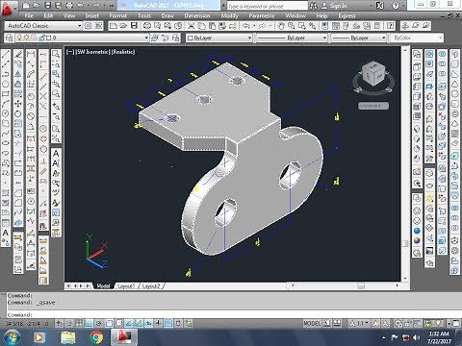Click the Plot icon in Quick Access toolbar
This screenshot has height=346, width=462.
[x=69, y=6]
